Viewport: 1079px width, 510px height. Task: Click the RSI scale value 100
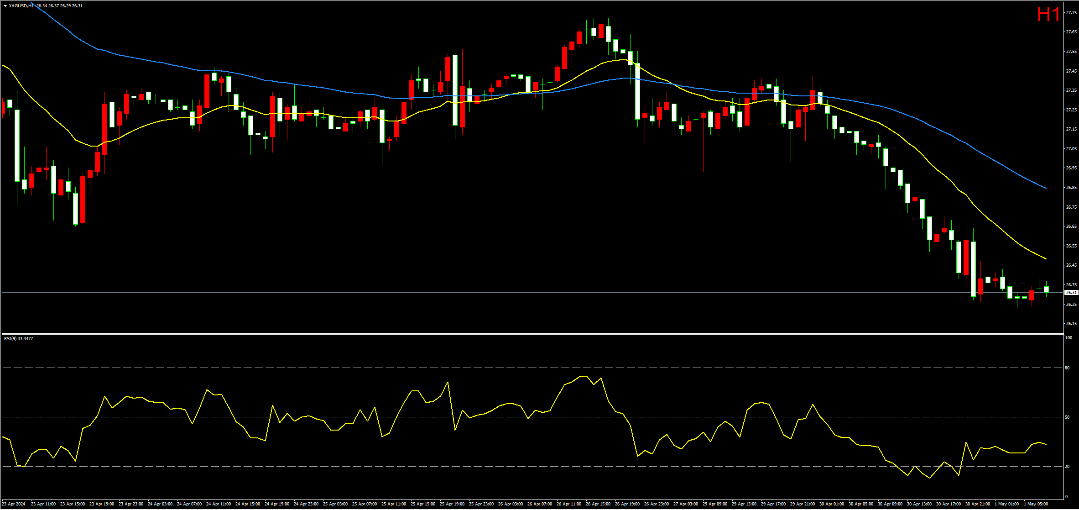[x=1069, y=337]
